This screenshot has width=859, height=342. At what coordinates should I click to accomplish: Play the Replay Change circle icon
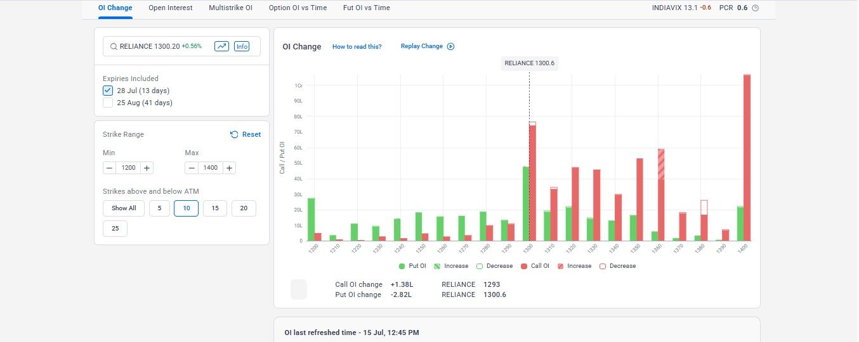[x=450, y=46]
